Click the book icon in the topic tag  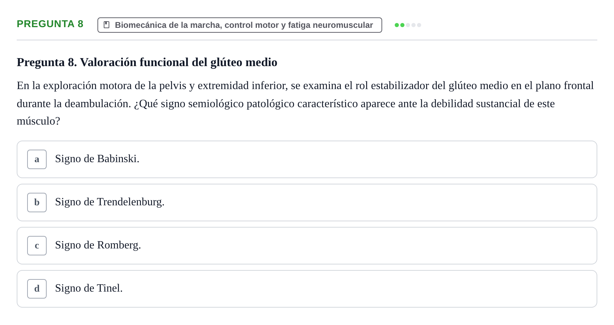107,25
